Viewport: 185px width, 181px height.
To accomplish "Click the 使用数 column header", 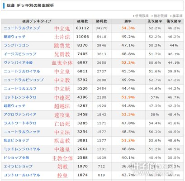I will pyautogui.click(x=82, y=21).
